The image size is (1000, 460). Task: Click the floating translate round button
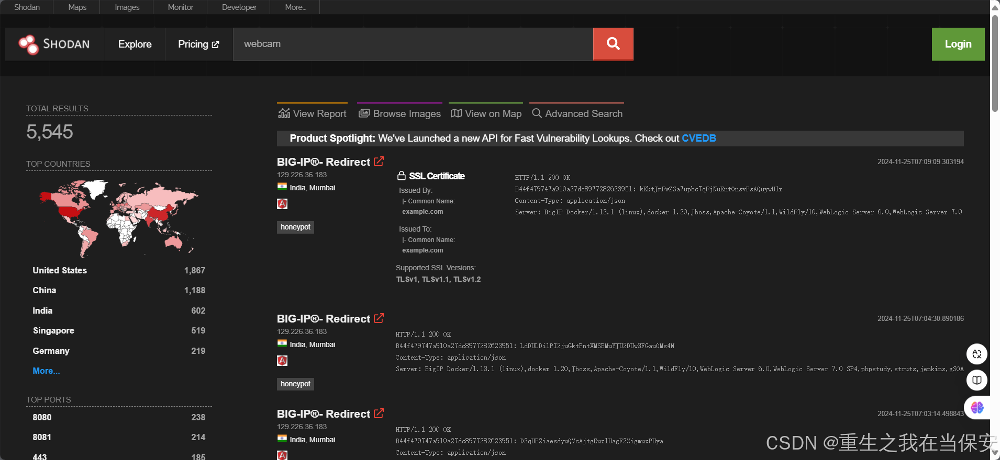[x=977, y=354]
